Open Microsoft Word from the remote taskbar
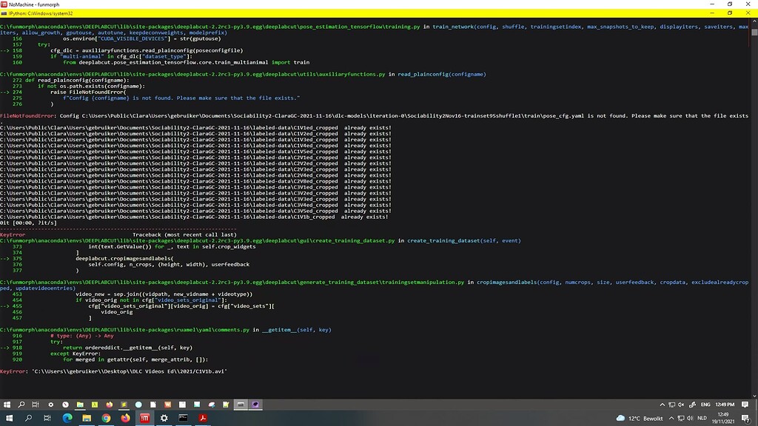 pos(167,405)
